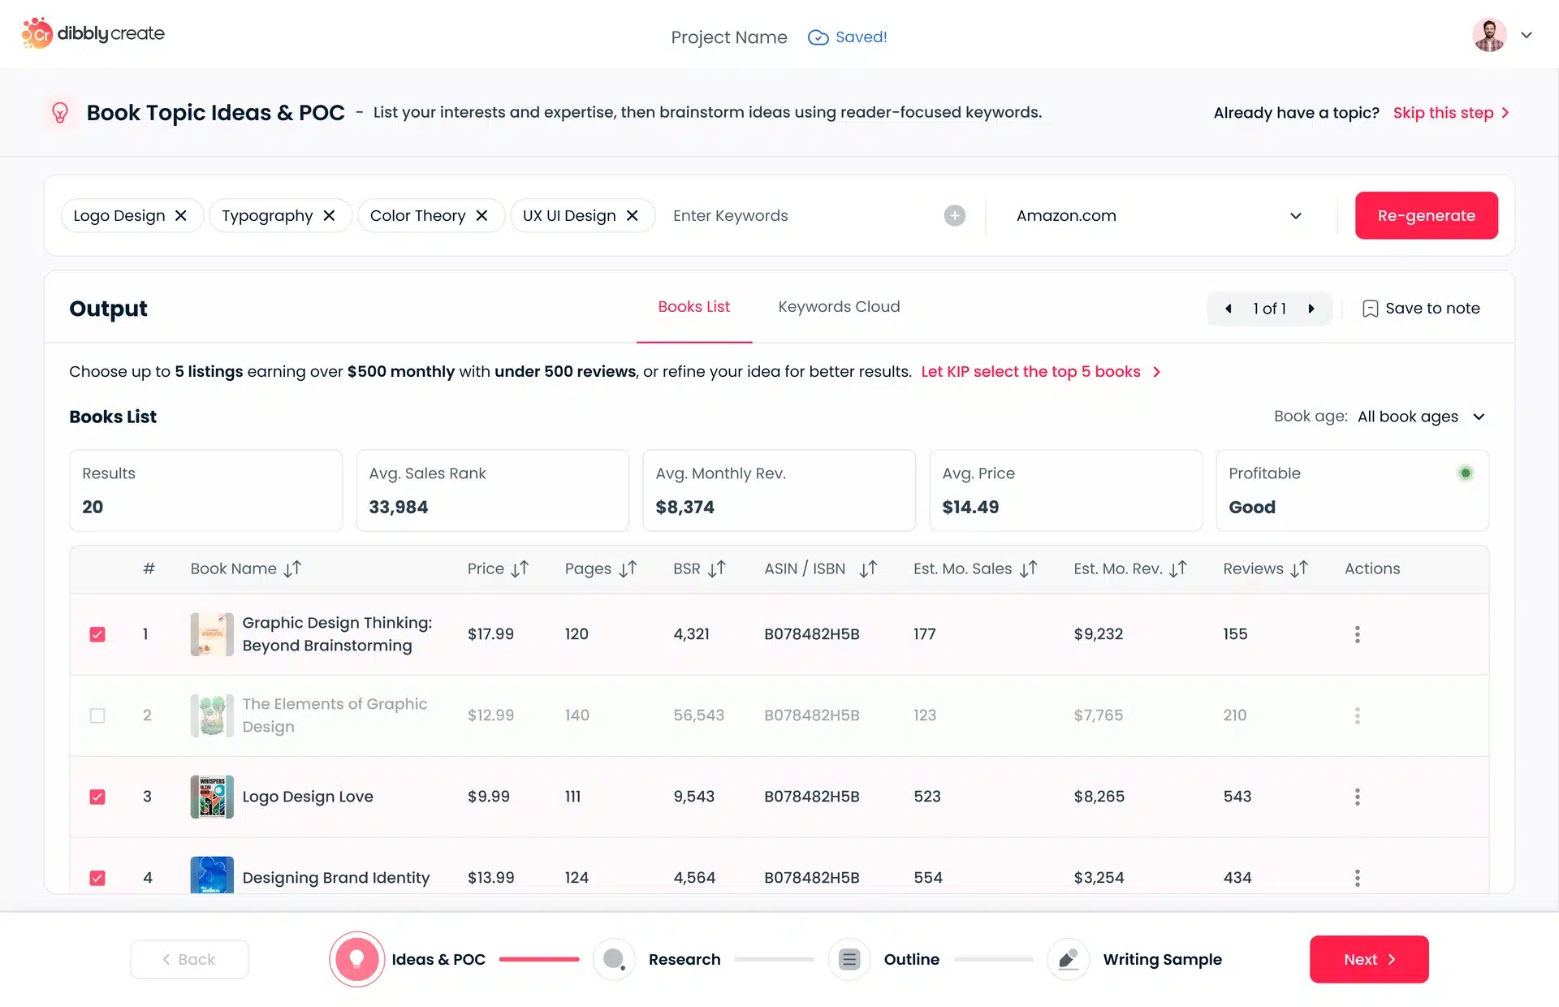1559x1007 pixels.
Task: Open The Elements of Graphic Design cover thumbnail
Action: (212, 715)
